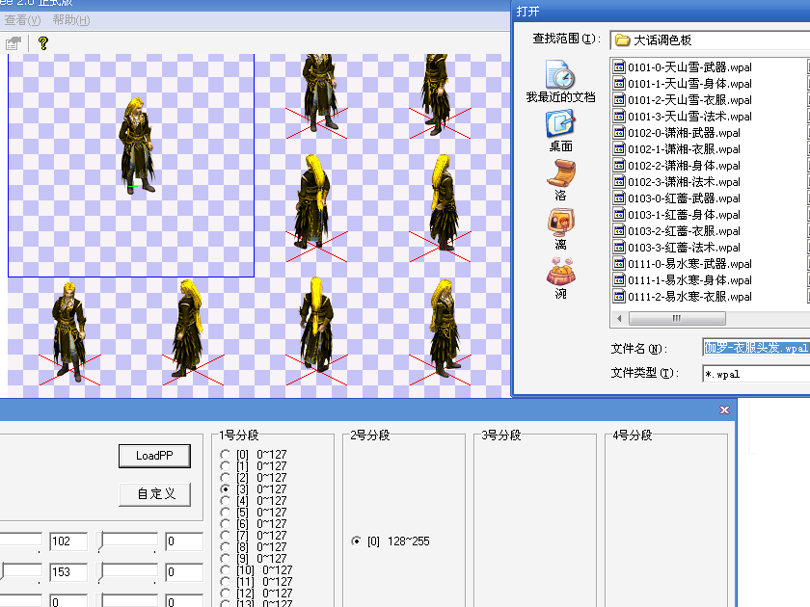Click the grayed properties icon in the toolbar

click(13, 43)
